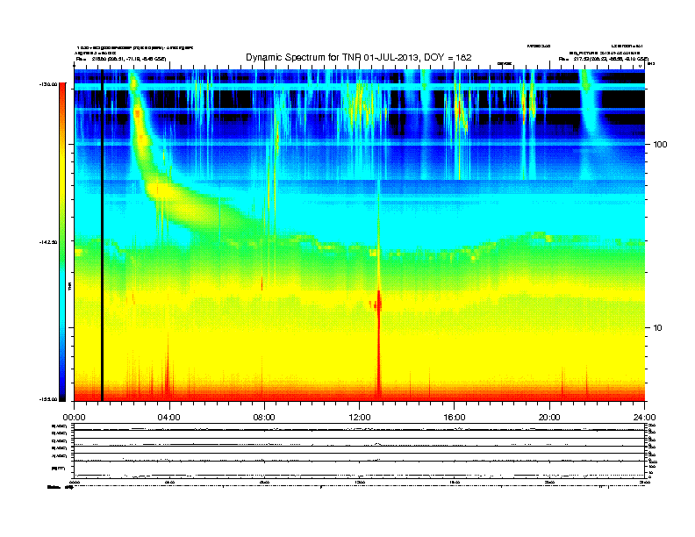Click the rainbow intensity color bar
The width and height of the screenshot is (695, 537).
62,242
